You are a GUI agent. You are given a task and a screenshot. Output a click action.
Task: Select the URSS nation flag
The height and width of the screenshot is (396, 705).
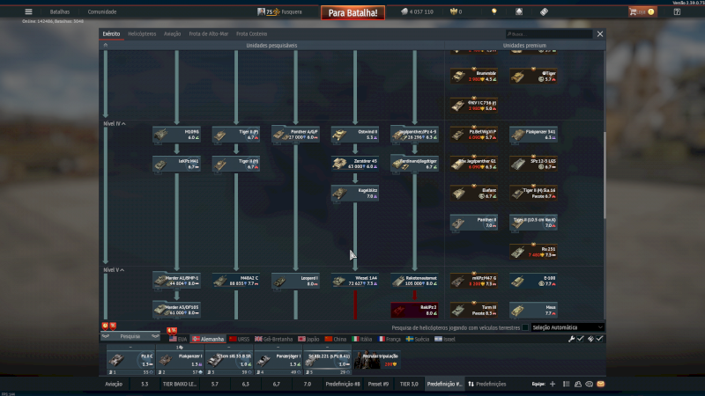click(241, 338)
